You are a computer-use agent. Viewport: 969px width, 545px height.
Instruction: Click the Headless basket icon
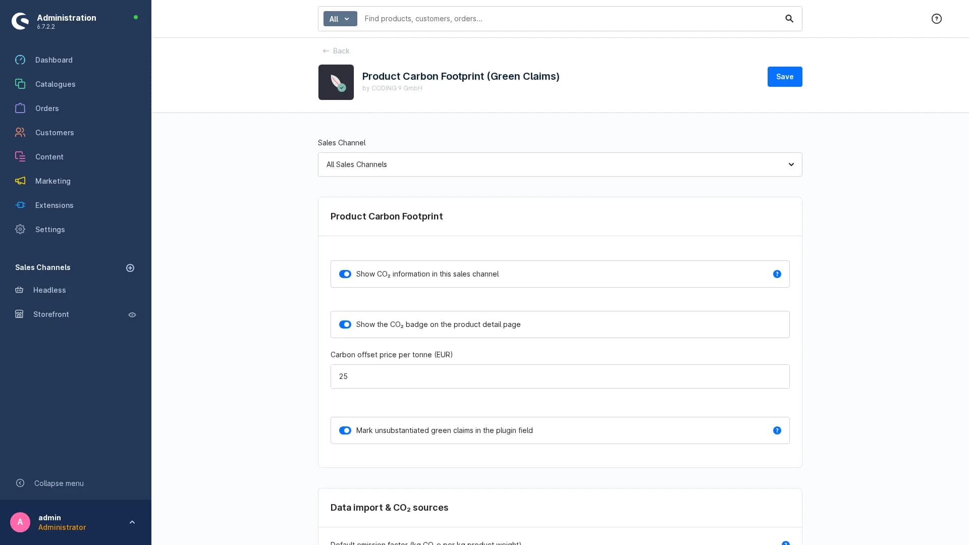19,290
